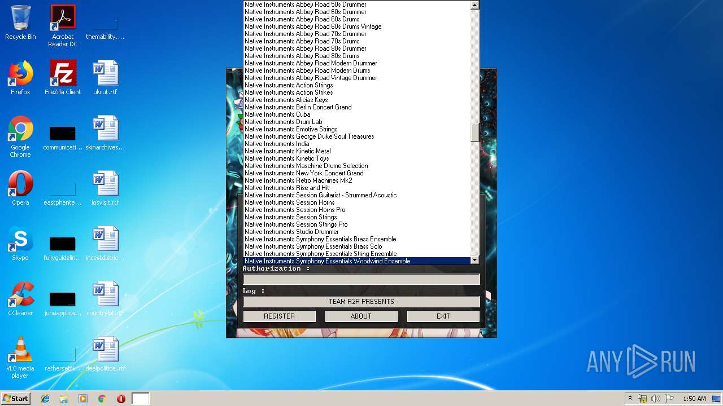Click the Authorization input field
This screenshot has width=723, height=406.
click(361, 279)
